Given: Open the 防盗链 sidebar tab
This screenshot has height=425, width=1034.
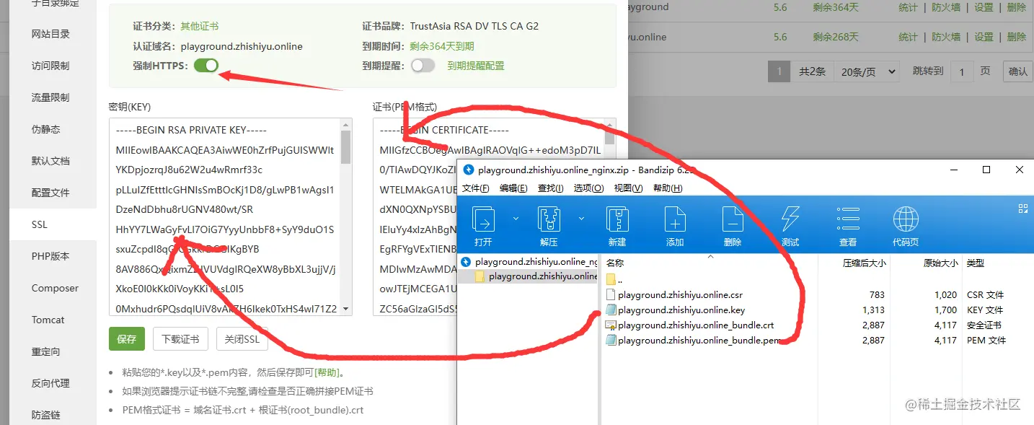Looking at the screenshot, I should click(53, 415).
